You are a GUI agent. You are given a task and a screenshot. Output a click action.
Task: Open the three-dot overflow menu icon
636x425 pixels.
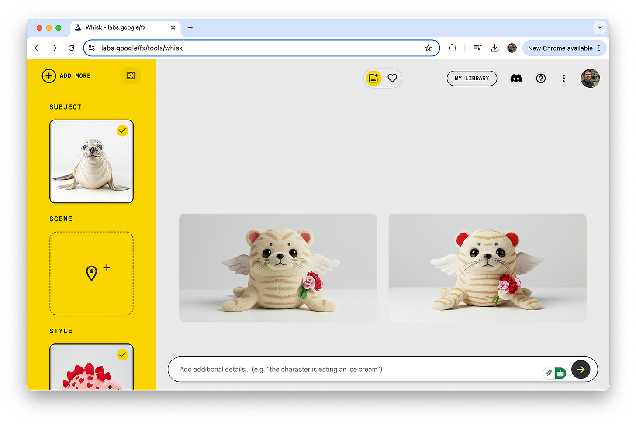click(x=563, y=78)
